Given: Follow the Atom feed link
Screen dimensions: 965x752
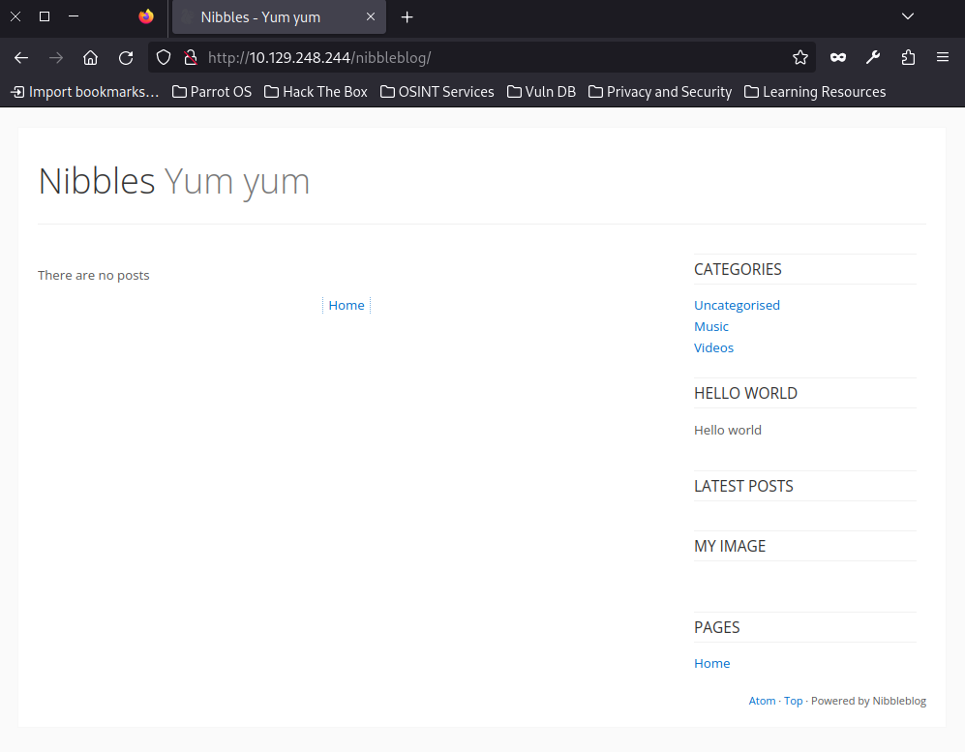Looking at the screenshot, I should [x=762, y=701].
